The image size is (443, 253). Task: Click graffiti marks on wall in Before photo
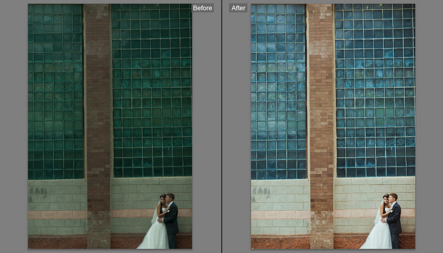(39, 192)
